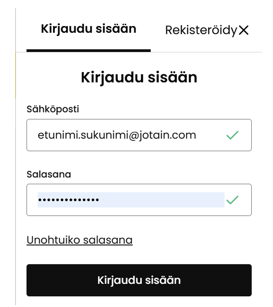273x307 pixels.
Task: Click the masked password dots
Action: (68, 200)
